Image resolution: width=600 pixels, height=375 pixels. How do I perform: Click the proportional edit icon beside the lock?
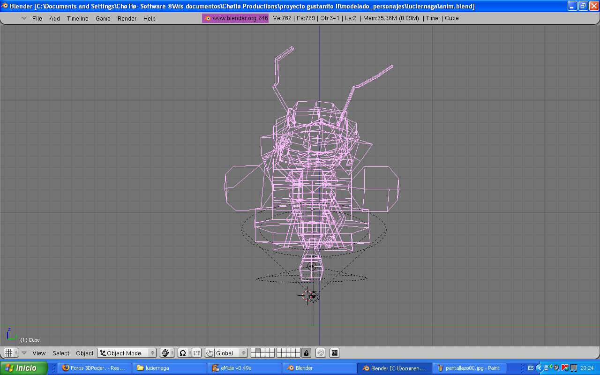pos(321,353)
